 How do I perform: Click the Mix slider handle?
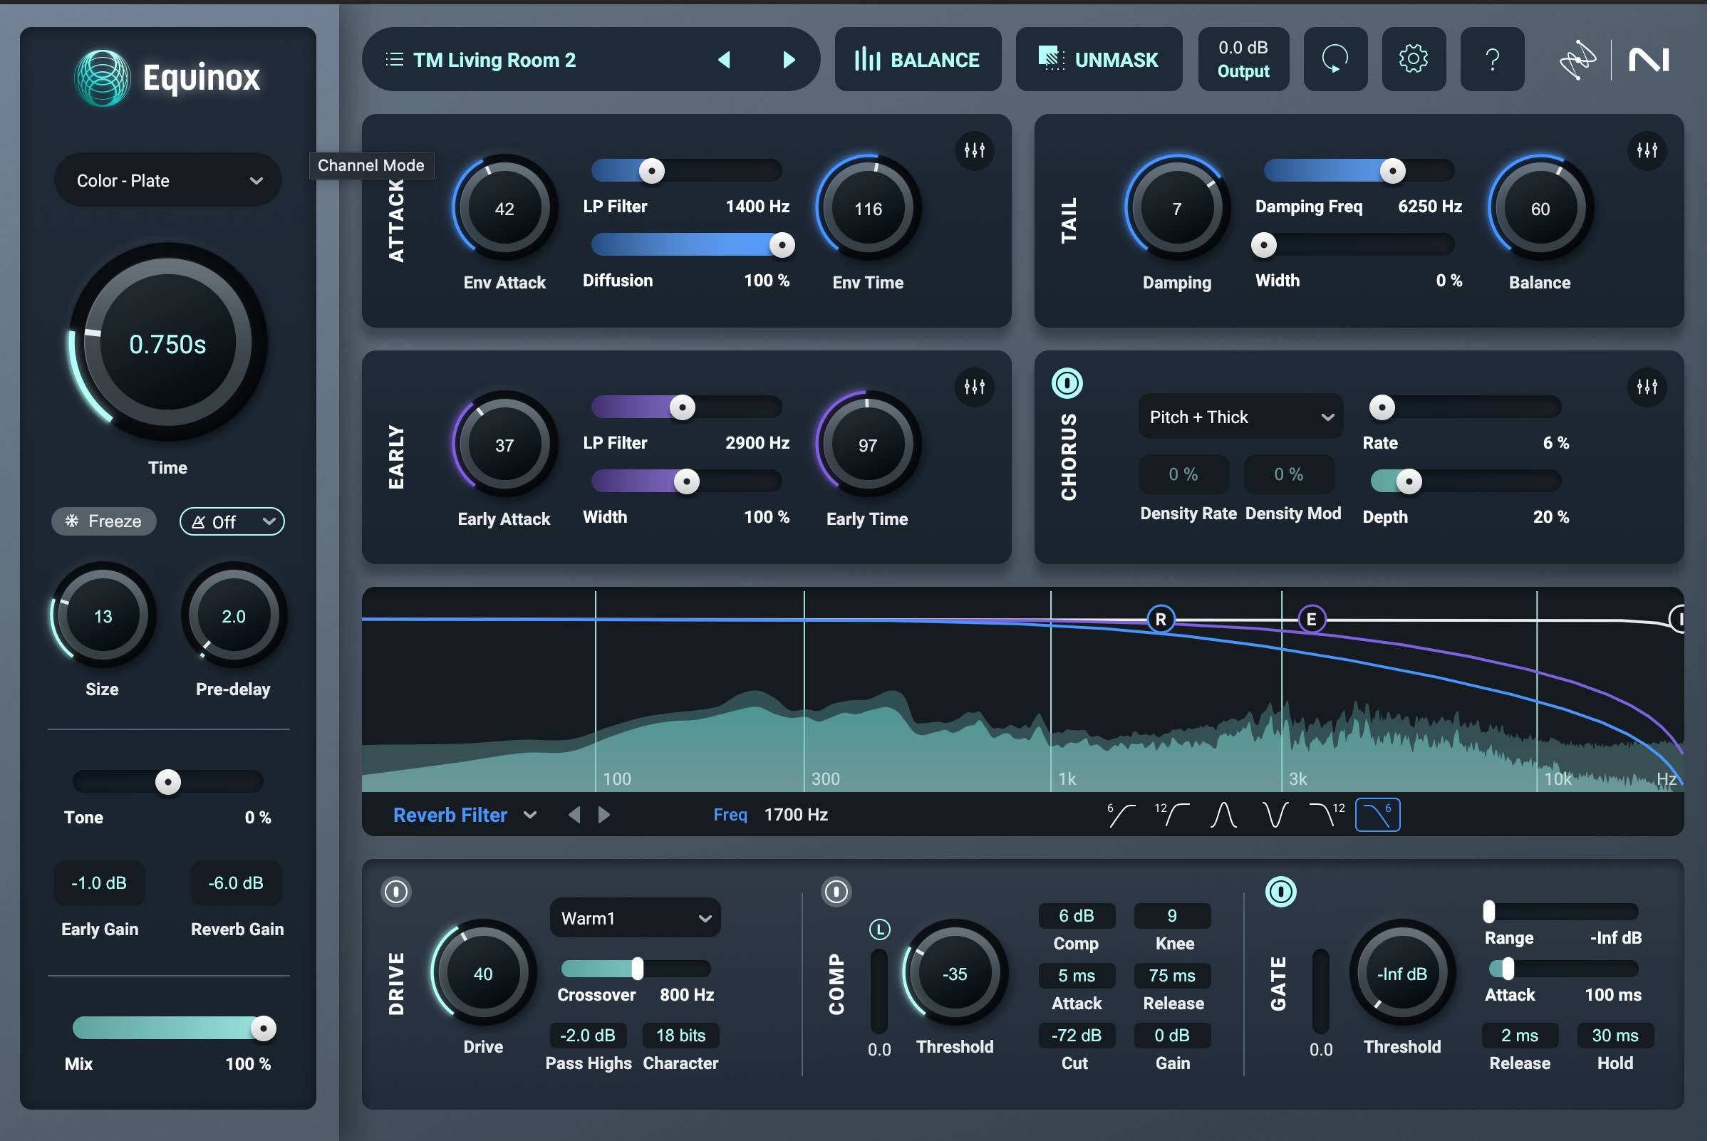[x=264, y=1030]
